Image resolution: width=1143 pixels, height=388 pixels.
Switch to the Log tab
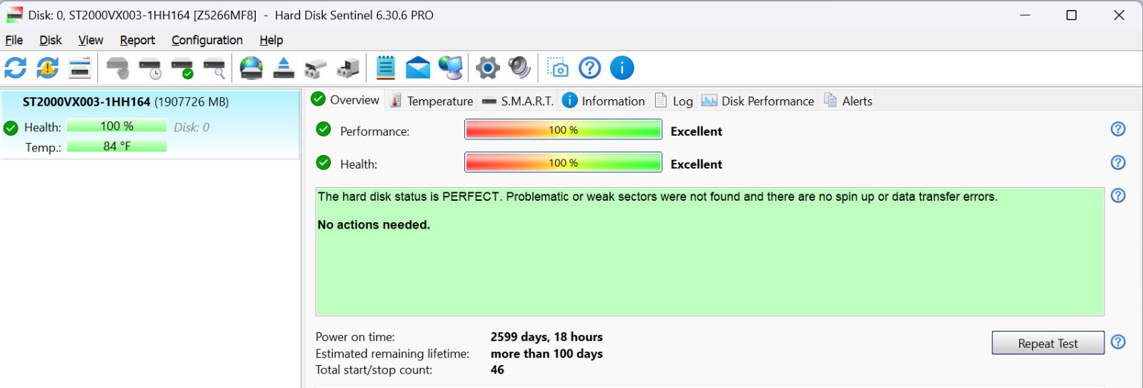(674, 101)
